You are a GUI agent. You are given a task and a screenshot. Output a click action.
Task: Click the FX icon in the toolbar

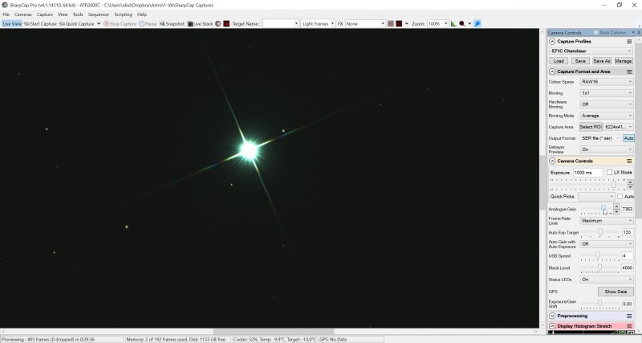click(x=339, y=24)
